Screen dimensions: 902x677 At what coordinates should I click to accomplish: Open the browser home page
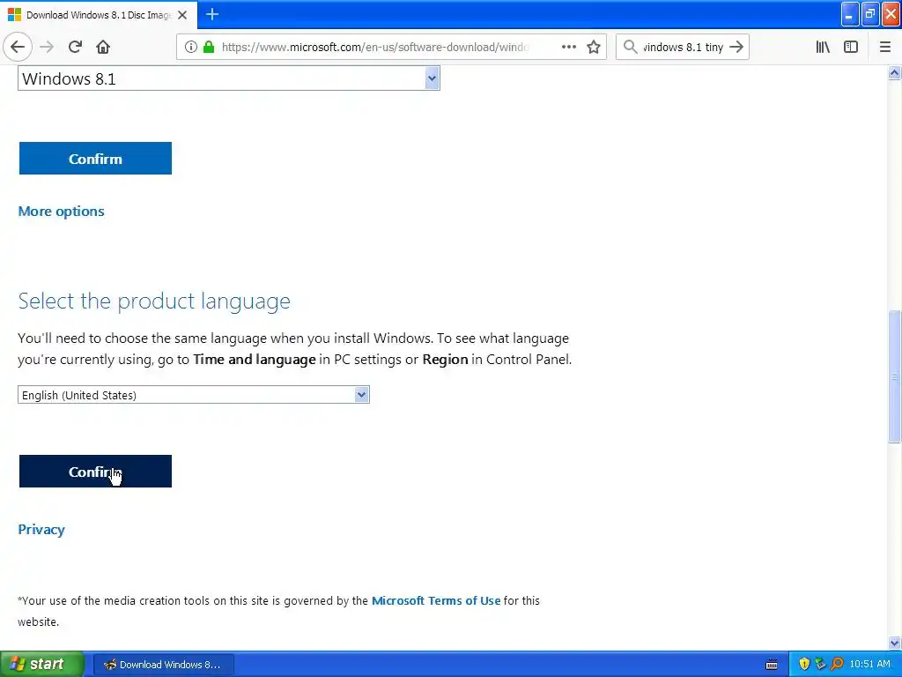pos(103,47)
